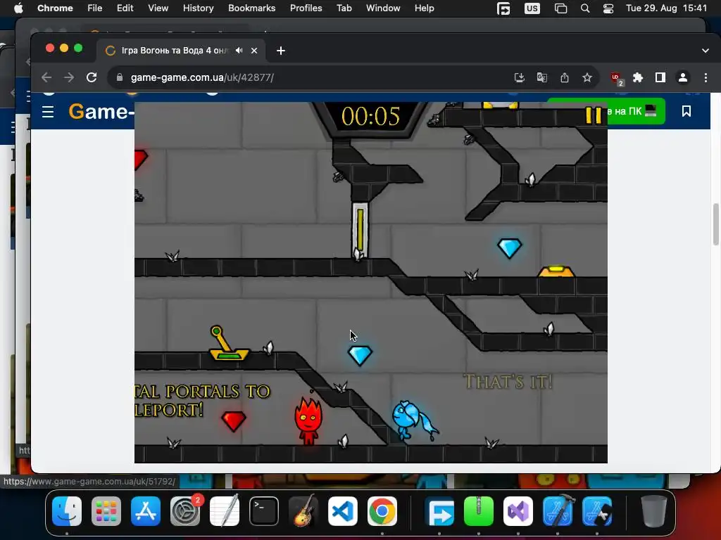Screen dimensions: 721x540
Task: View site info via lock icon
Action: click(x=120, y=77)
